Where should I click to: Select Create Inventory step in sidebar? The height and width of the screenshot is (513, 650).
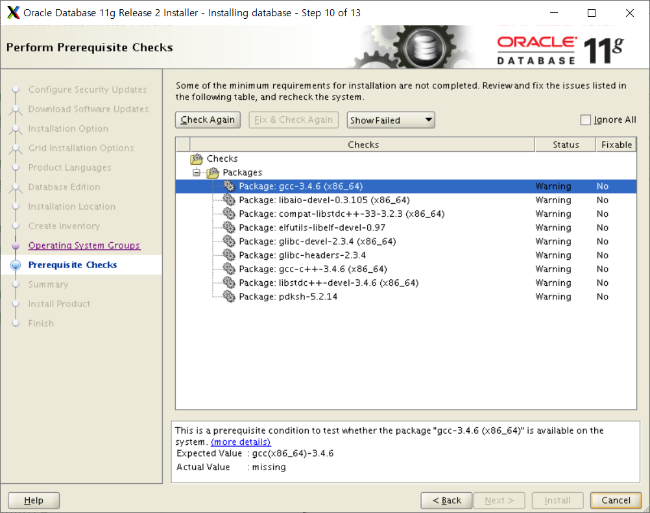(64, 226)
